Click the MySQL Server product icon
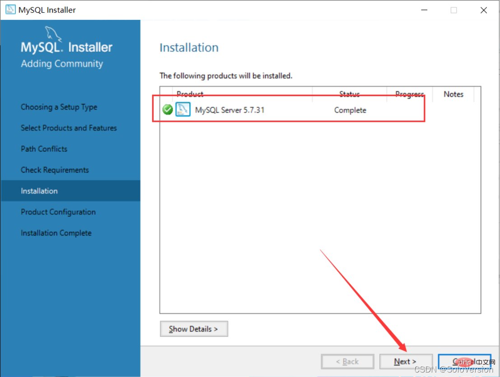 (183, 110)
